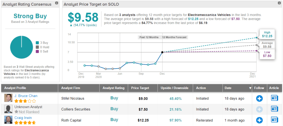Click the teal Buy pie chart

click(x=21, y=47)
